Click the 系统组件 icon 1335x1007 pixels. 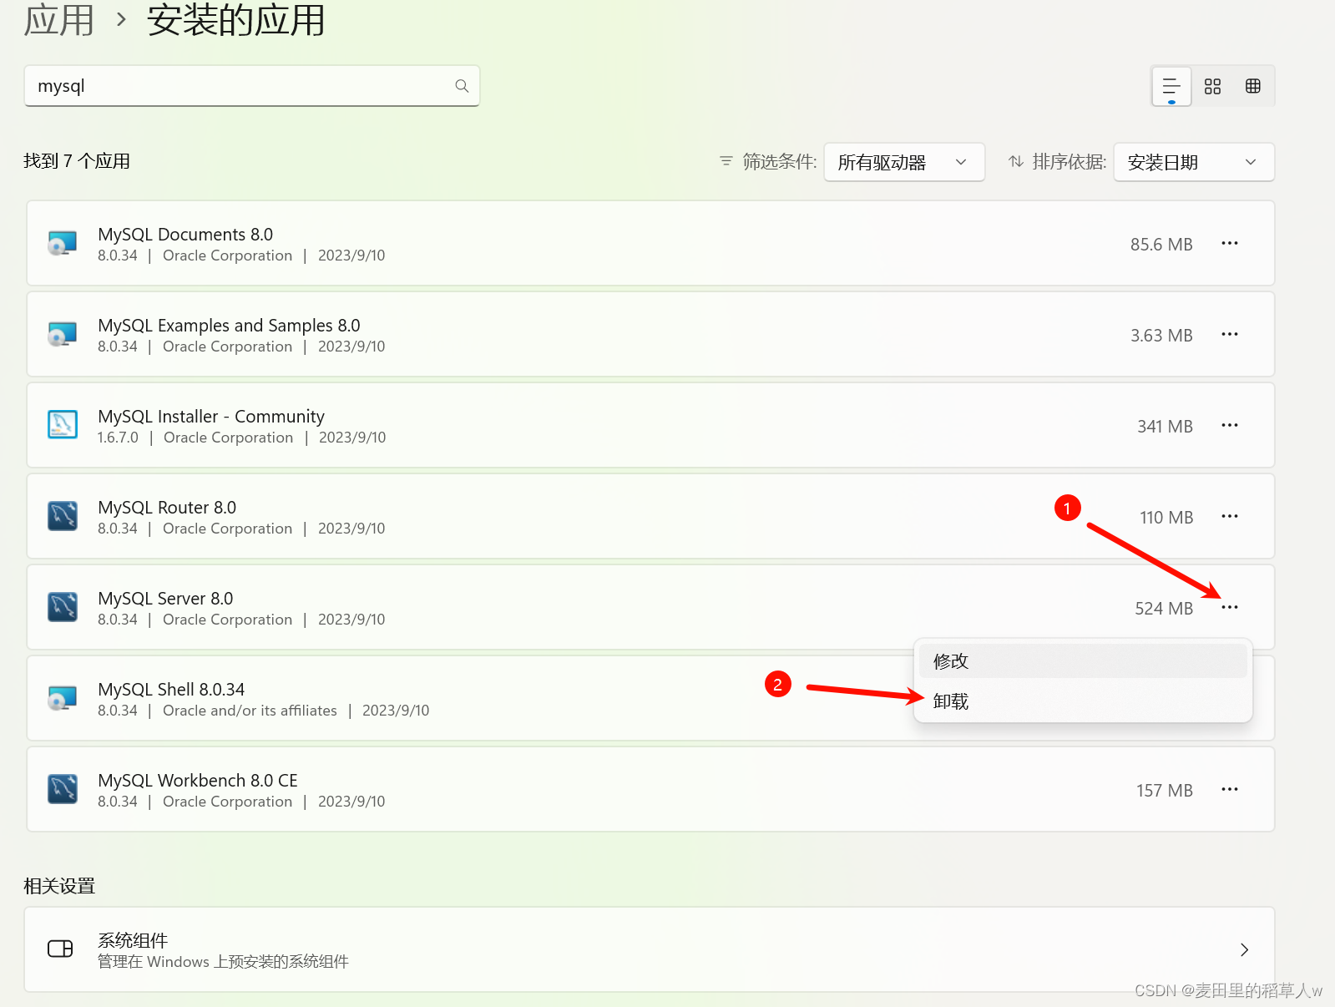point(60,949)
